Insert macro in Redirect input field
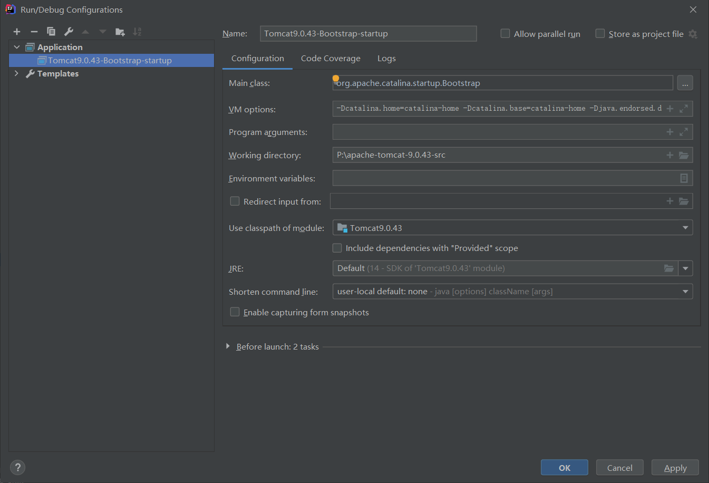Screen dimensions: 709x483 coord(670,201)
